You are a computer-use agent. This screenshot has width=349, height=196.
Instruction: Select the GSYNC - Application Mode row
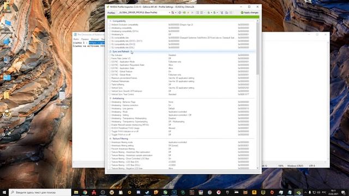[182, 62]
